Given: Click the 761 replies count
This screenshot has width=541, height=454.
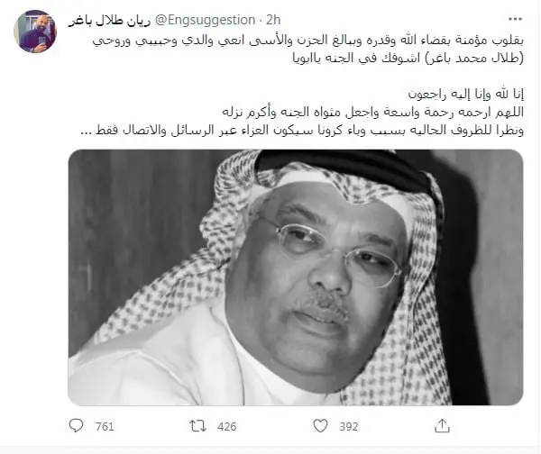Looking at the screenshot, I should [x=105, y=427].
